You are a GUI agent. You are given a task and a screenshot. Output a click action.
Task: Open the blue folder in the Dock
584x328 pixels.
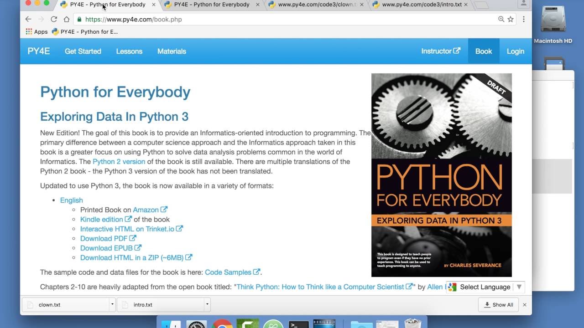coord(361,324)
